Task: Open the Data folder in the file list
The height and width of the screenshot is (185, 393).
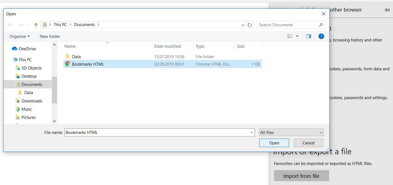Action: pyautogui.click(x=76, y=57)
